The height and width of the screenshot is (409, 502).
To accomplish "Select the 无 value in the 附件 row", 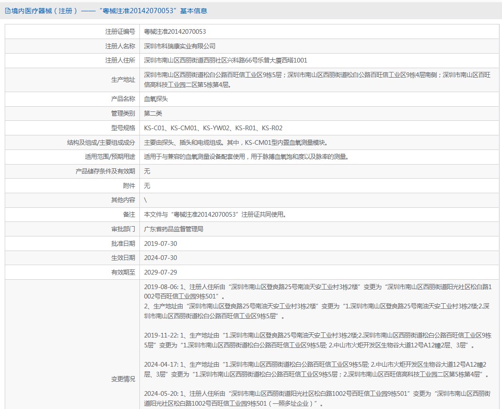I will [x=147, y=186].
